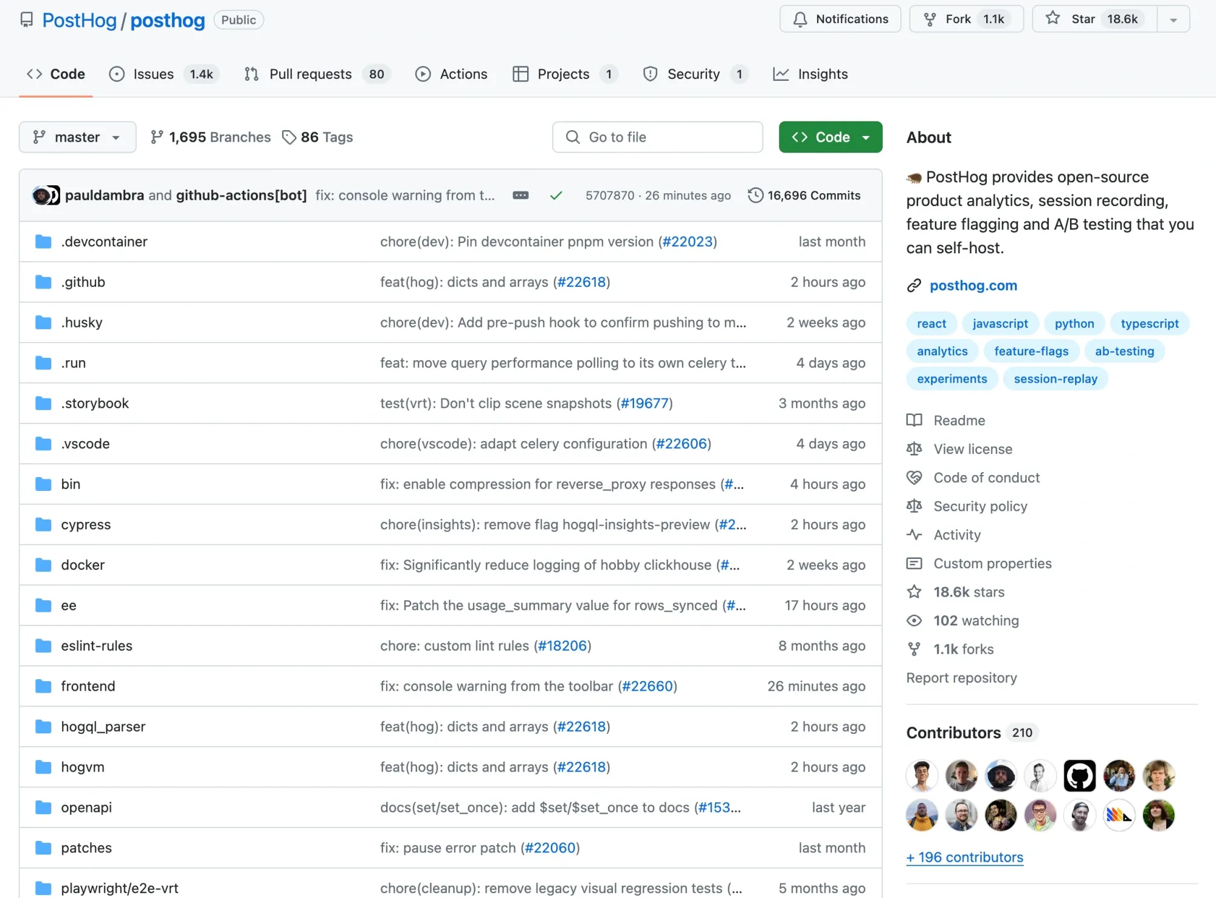Click the github-actions[bot] author link

coord(241,196)
